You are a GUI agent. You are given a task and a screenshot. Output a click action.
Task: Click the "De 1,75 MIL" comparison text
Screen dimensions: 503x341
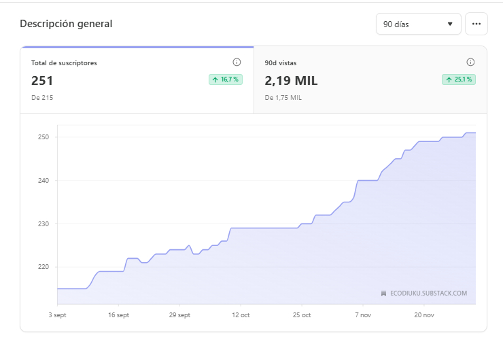pyautogui.click(x=283, y=98)
